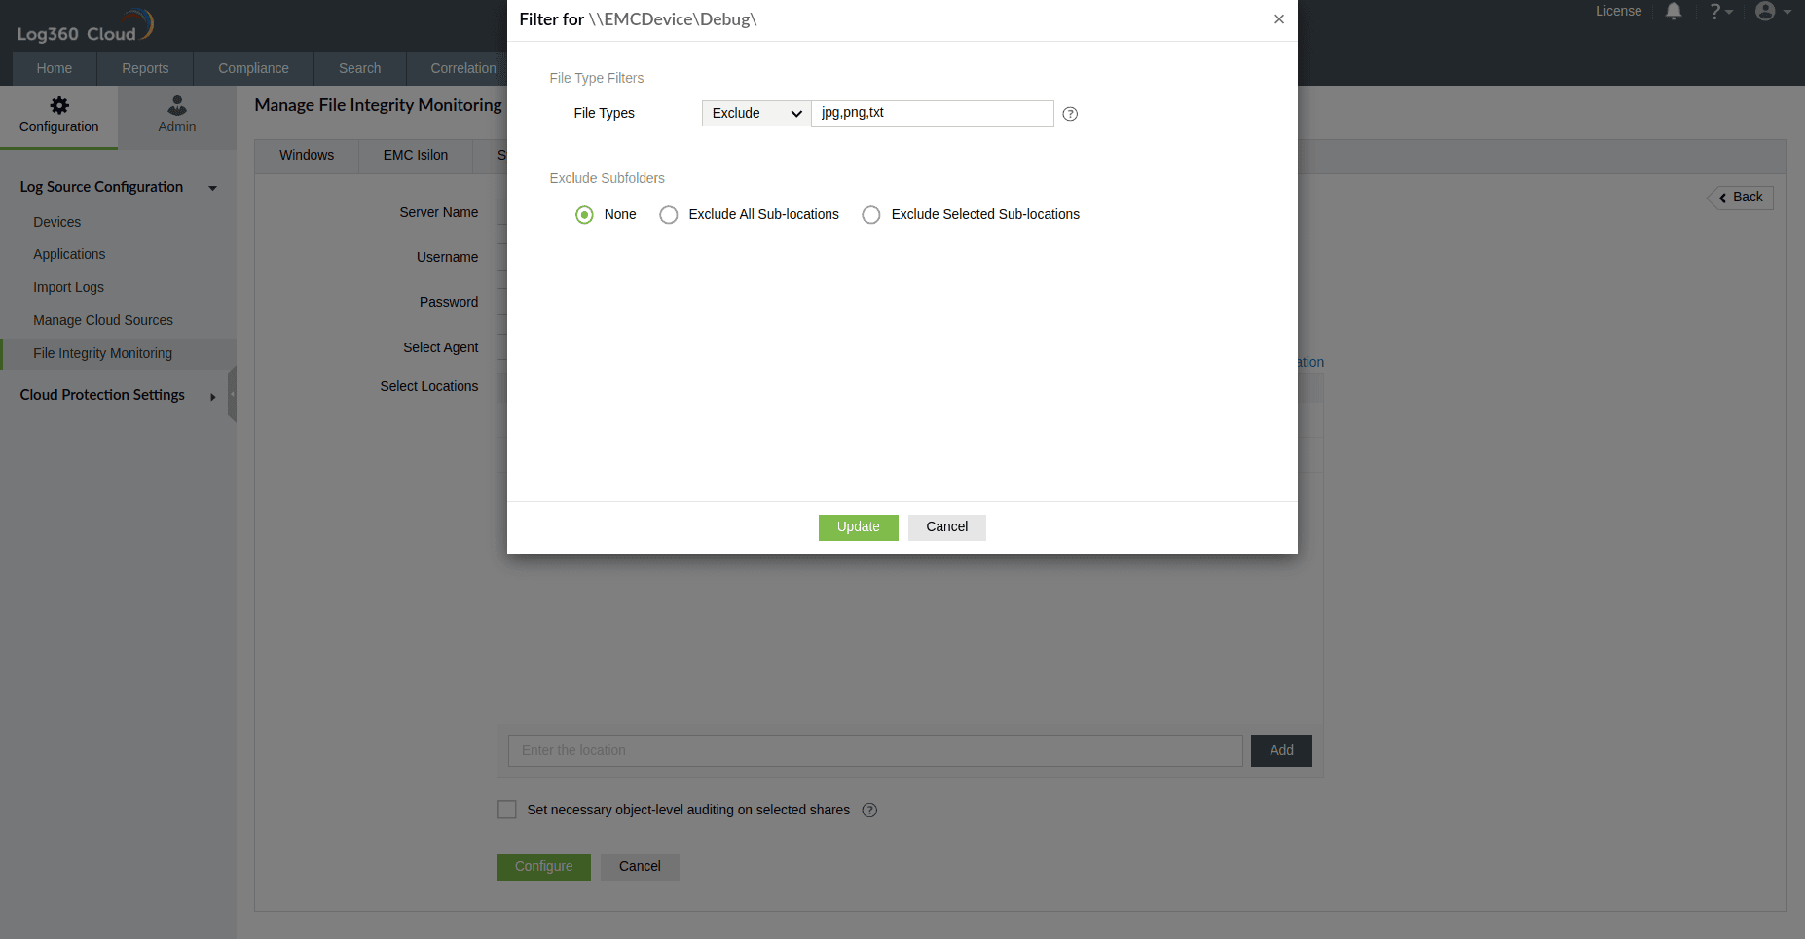Click the help icon next to object-level auditing

tap(869, 810)
